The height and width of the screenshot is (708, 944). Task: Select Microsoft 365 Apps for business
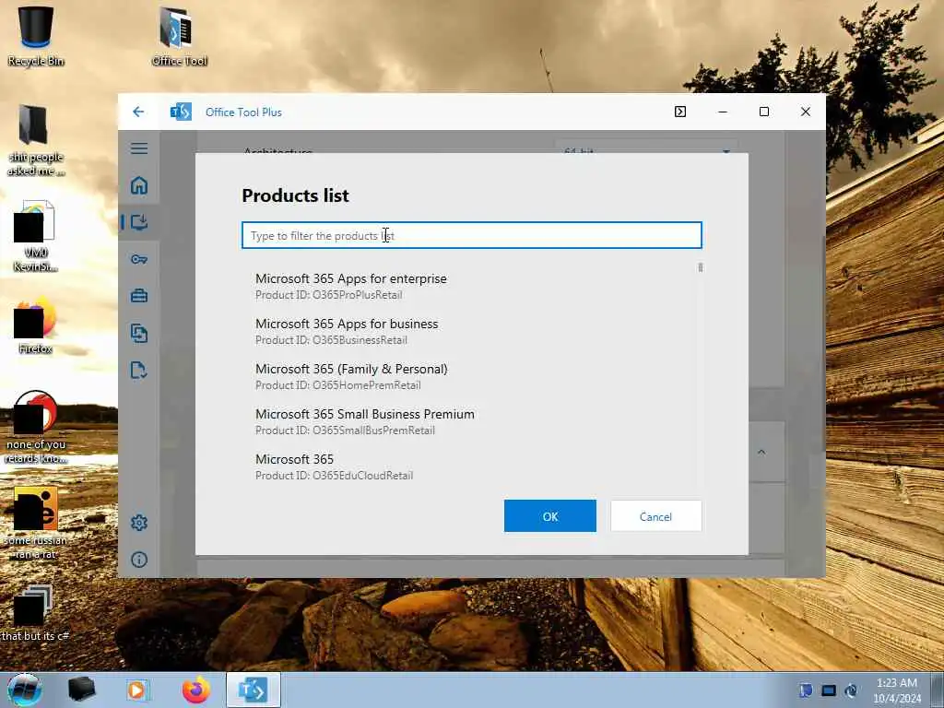[472, 331]
